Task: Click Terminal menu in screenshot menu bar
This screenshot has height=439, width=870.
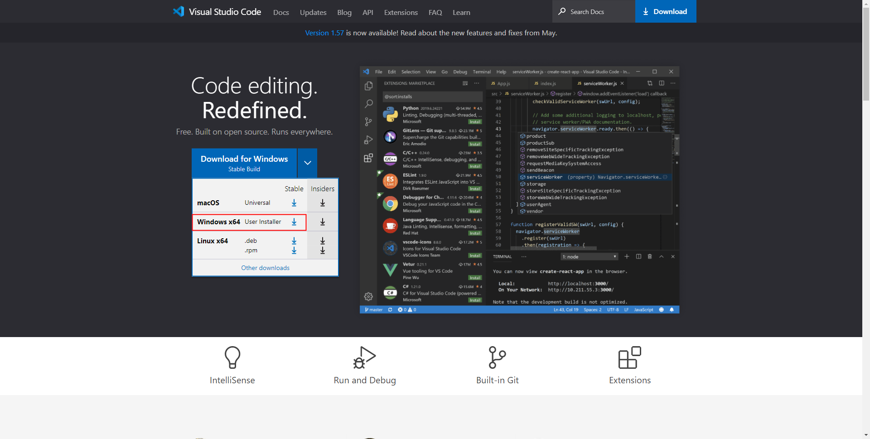Action: 482,72
